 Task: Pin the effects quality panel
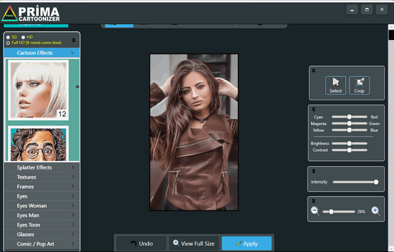tap(74, 39)
